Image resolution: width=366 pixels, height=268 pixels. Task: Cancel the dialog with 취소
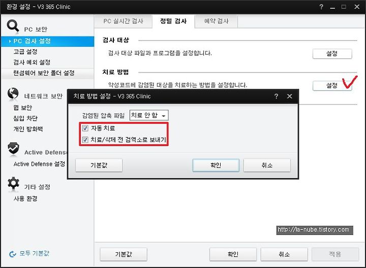pos(267,165)
